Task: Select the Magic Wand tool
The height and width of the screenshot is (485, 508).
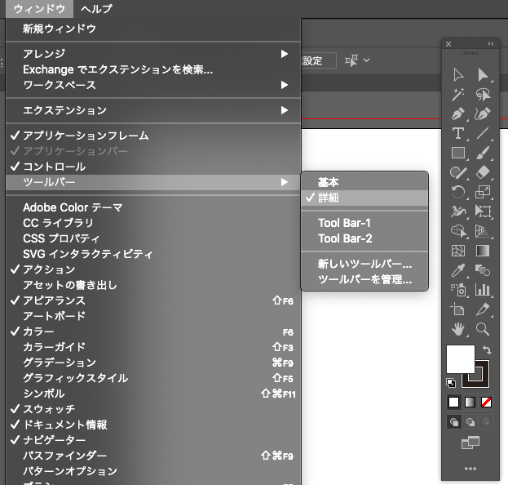Action: tap(458, 95)
